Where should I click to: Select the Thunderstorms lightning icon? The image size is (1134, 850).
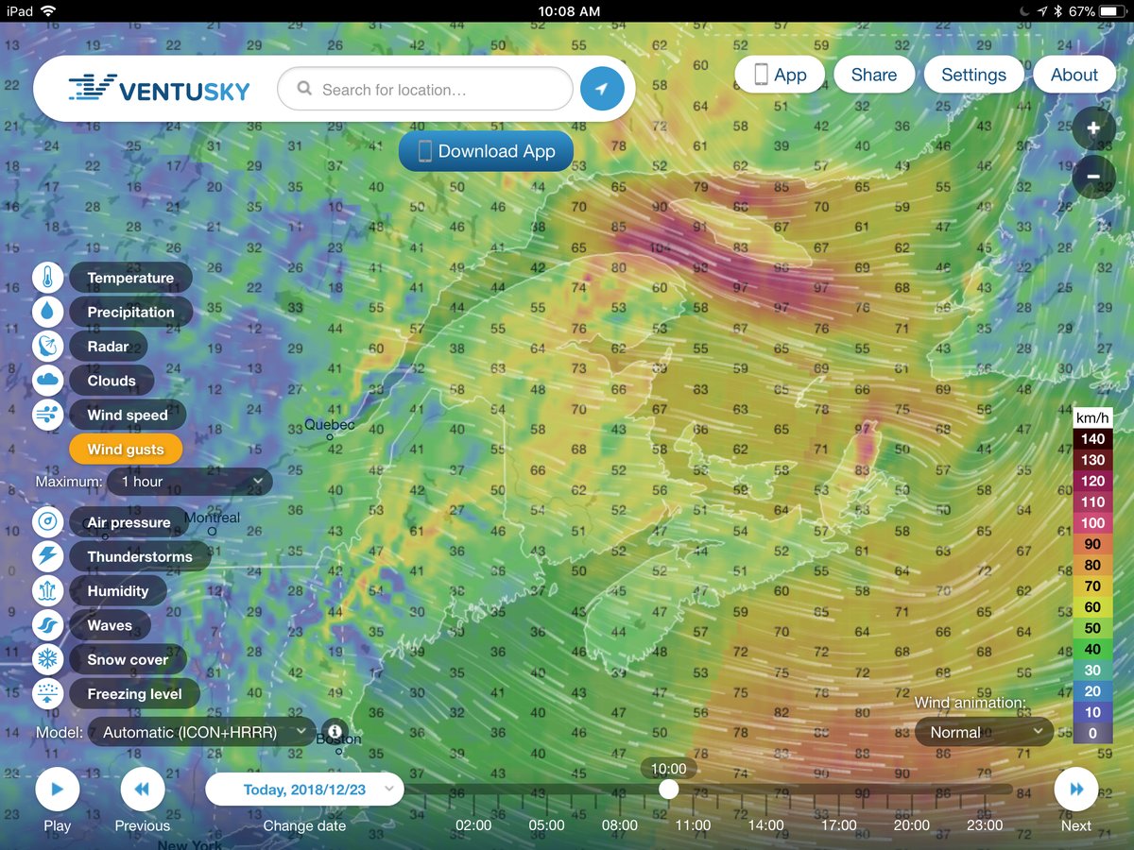click(x=48, y=556)
